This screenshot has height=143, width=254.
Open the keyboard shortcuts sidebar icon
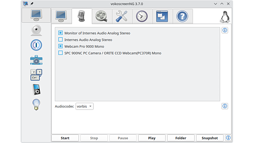point(36,75)
